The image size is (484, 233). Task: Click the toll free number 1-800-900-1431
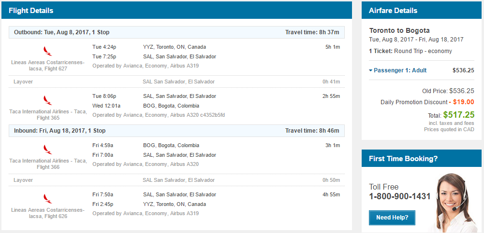pyautogui.click(x=400, y=196)
